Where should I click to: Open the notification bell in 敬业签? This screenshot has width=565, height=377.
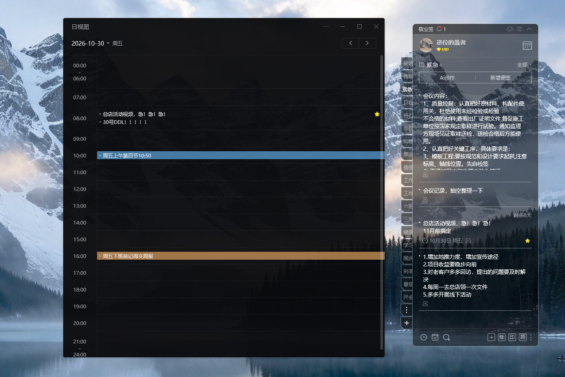point(439,29)
